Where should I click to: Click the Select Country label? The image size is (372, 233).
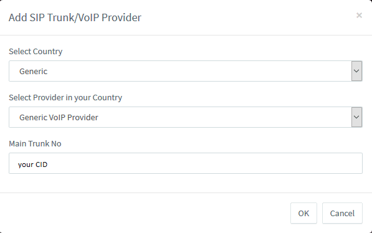click(x=36, y=52)
